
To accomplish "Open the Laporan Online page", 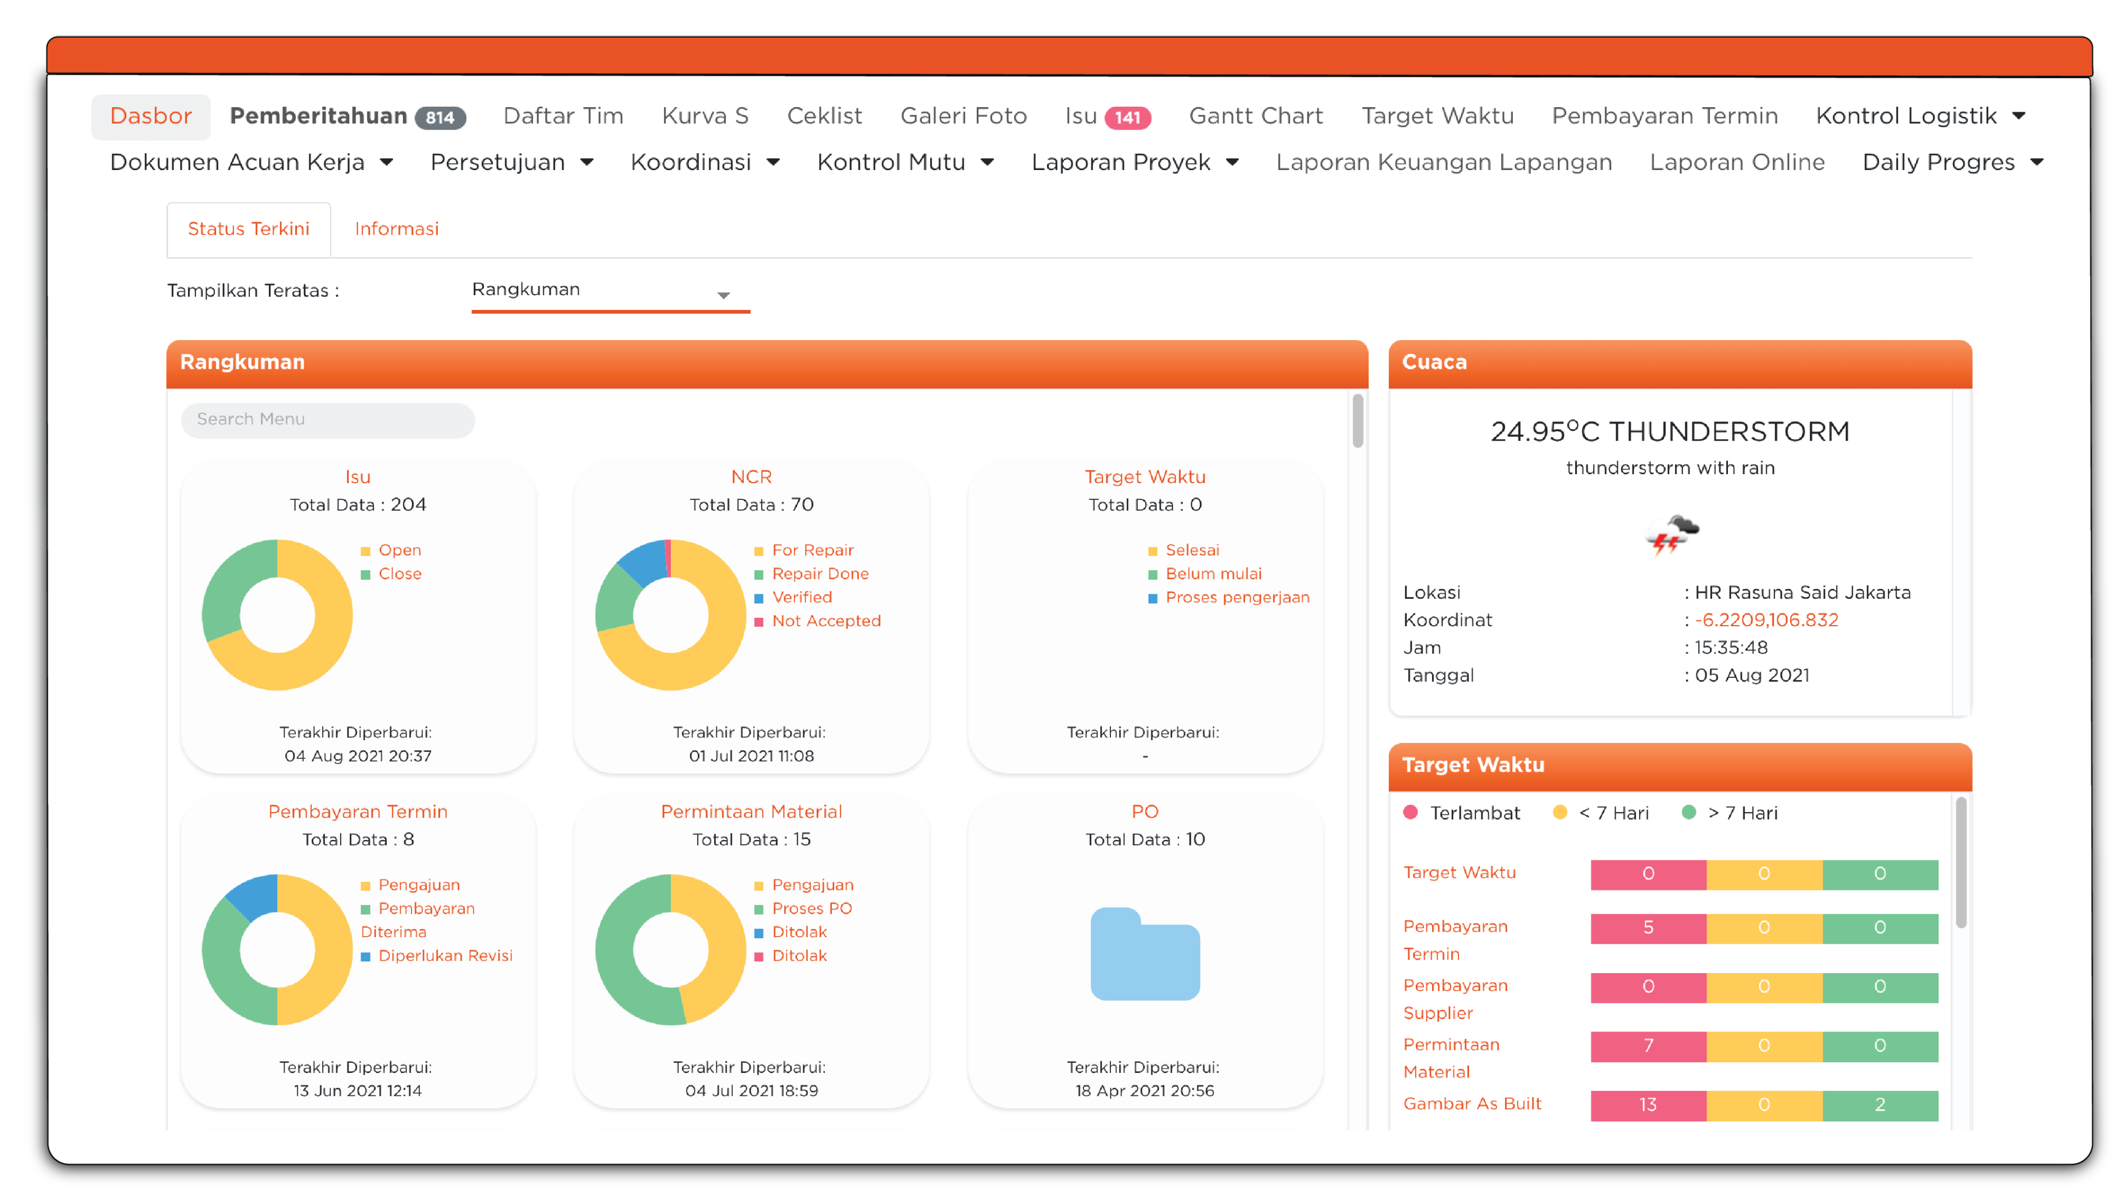I will tap(1736, 162).
